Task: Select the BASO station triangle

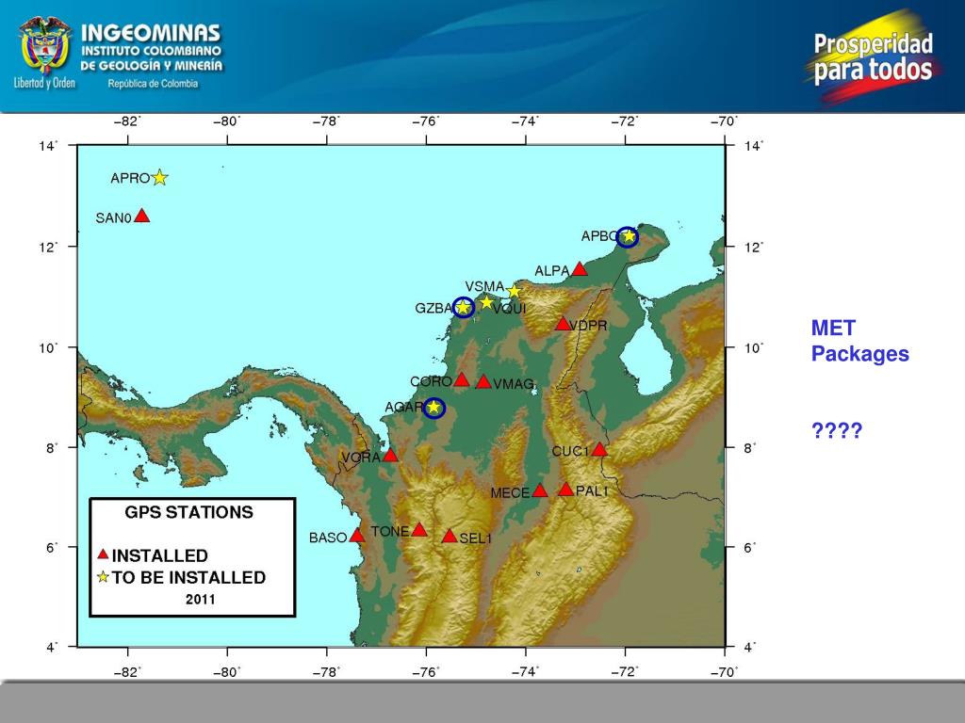Action: pos(357,536)
